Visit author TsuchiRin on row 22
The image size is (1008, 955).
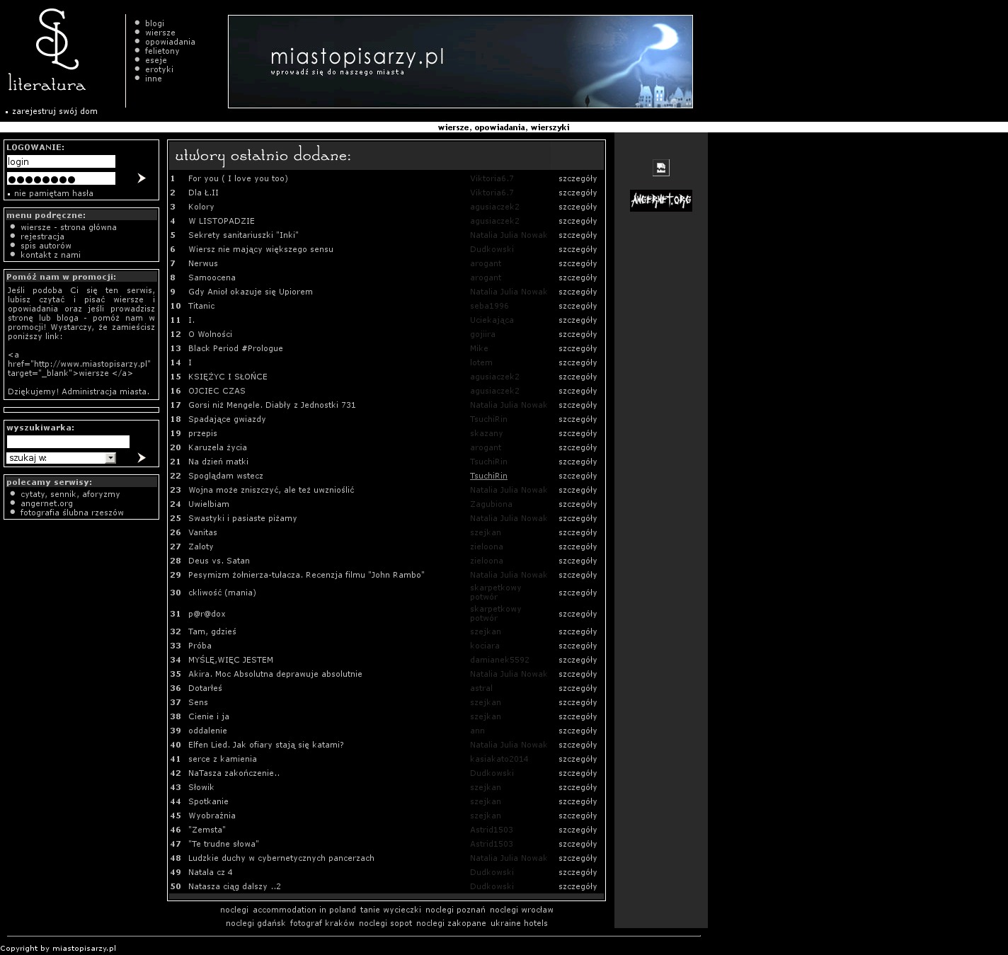[488, 476]
